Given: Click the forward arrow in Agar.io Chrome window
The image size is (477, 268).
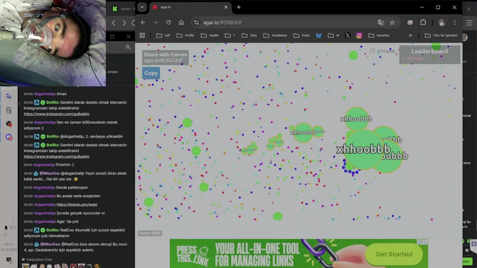Looking at the screenshot, I should (155, 22).
